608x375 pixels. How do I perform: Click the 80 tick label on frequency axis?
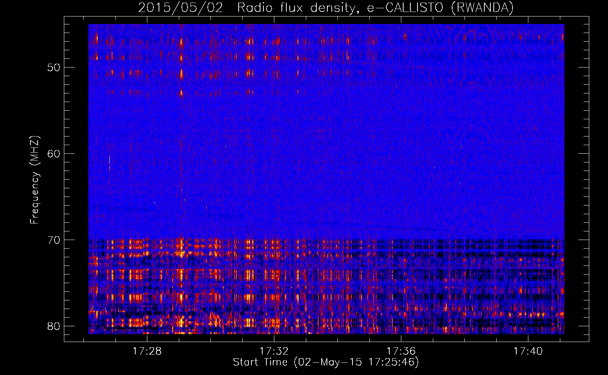[x=54, y=326]
